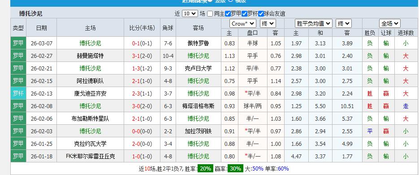
Task: Click the 日期 column header
Action: click(x=41, y=28)
